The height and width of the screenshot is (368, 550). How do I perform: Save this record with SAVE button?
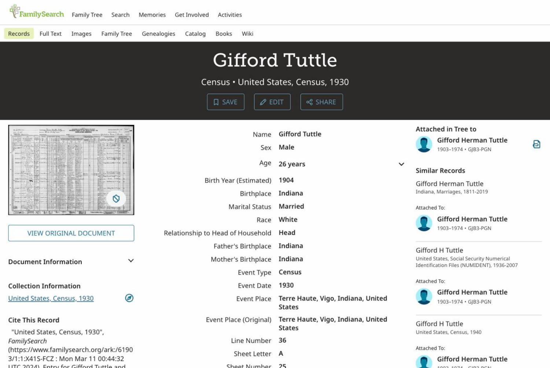click(225, 102)
